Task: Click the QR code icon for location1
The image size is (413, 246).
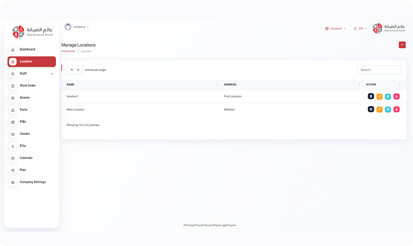Action: [371, 96]
